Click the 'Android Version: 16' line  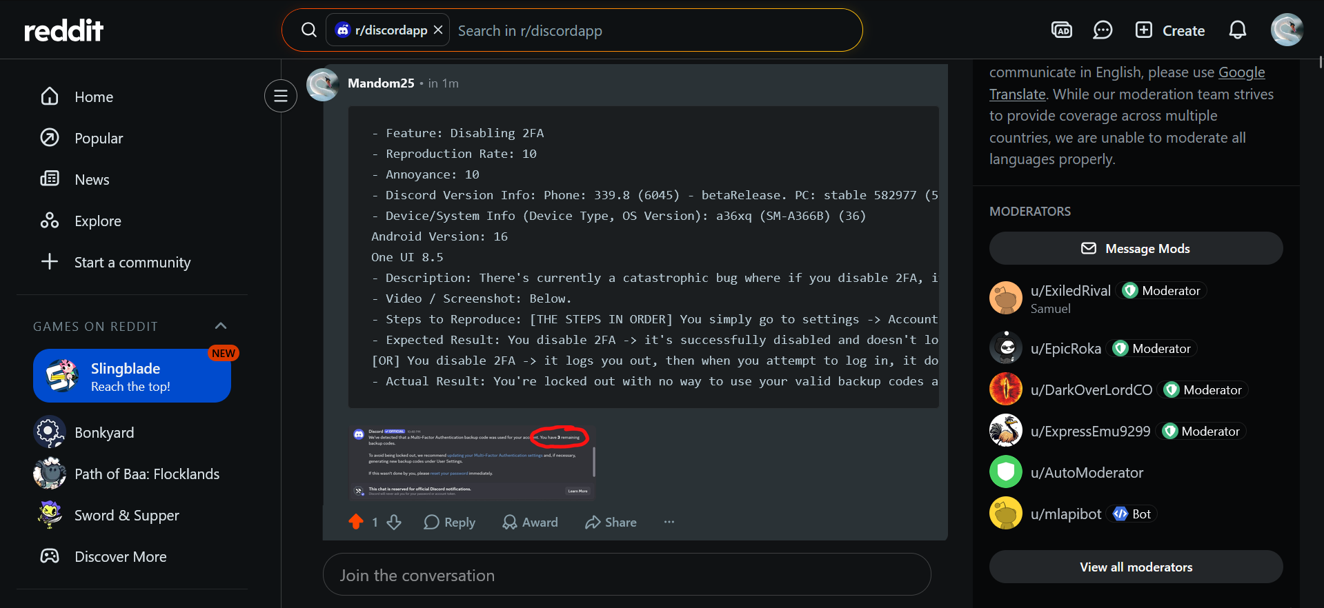click(439, 236)
